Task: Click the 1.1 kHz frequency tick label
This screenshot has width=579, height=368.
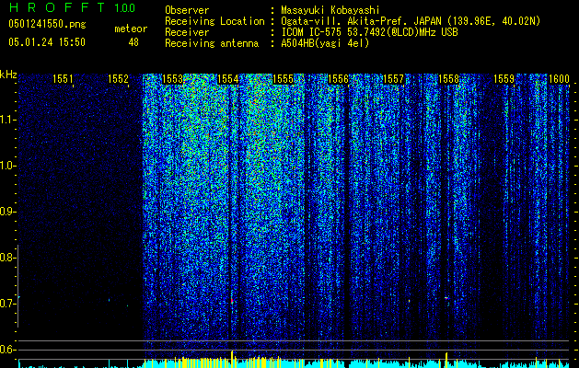Action: (7, 120)
